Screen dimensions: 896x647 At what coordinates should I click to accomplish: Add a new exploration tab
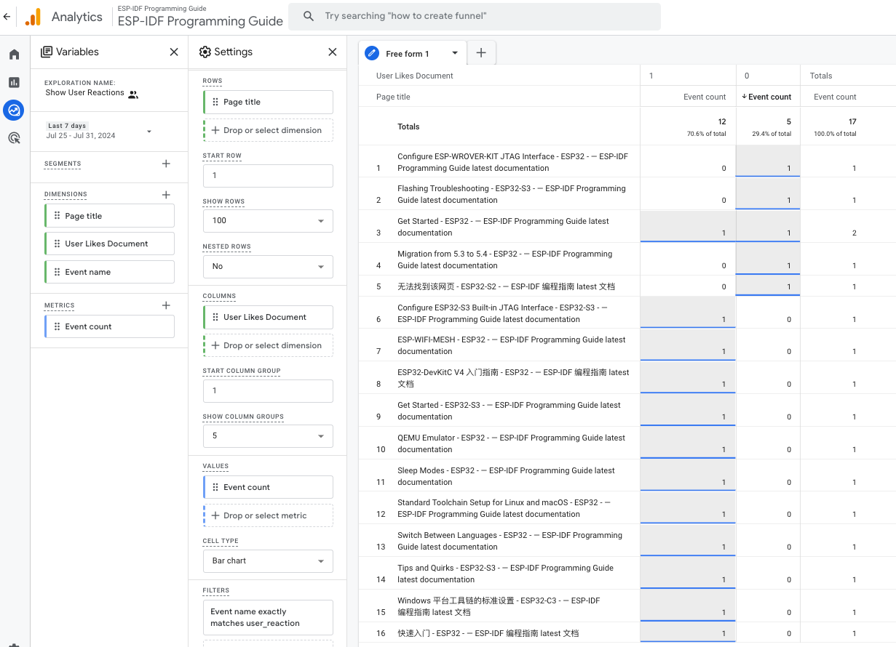[481, 53]
